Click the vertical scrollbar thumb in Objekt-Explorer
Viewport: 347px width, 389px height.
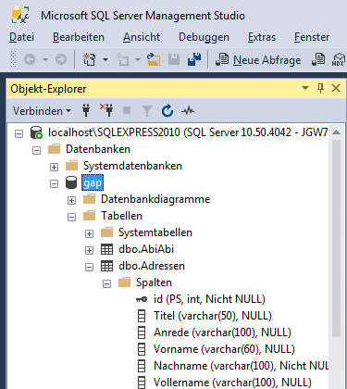[336, 238]
